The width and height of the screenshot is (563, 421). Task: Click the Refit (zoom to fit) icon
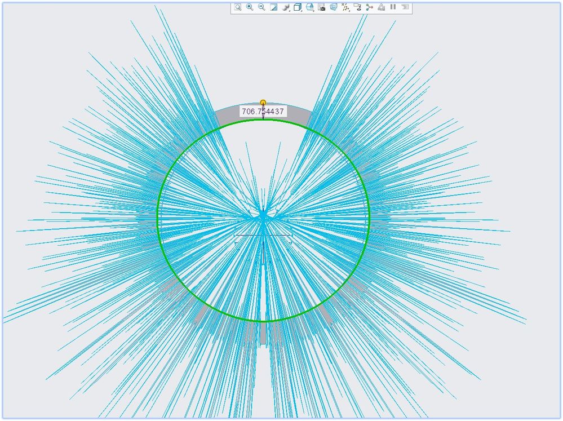coord(238,7)
